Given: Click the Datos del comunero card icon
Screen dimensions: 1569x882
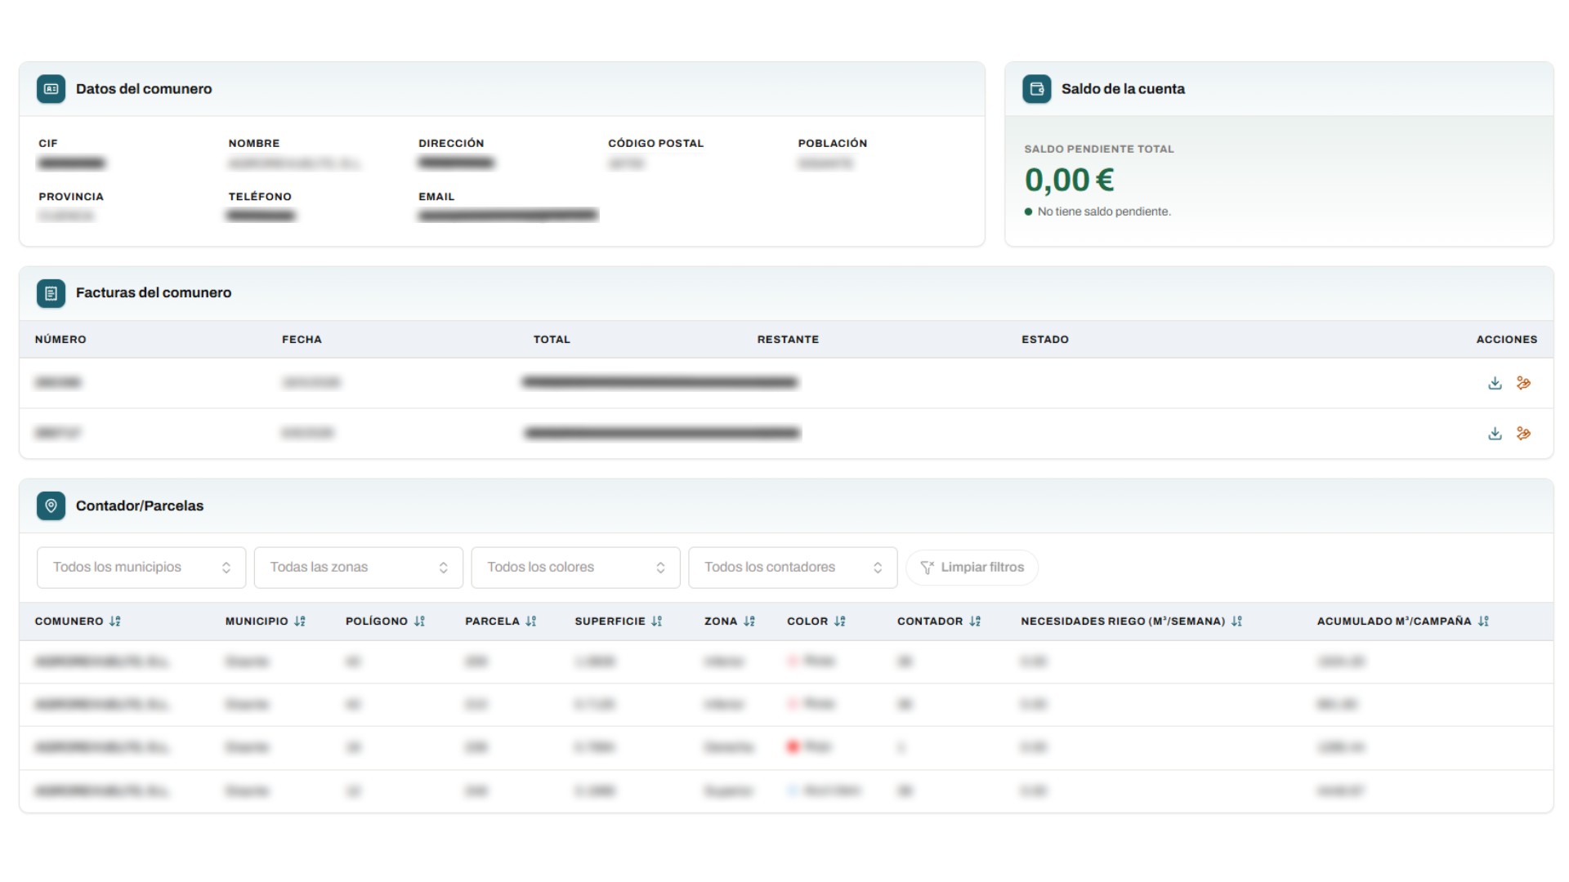Looking at the screenshot, I should click(51, 89).
